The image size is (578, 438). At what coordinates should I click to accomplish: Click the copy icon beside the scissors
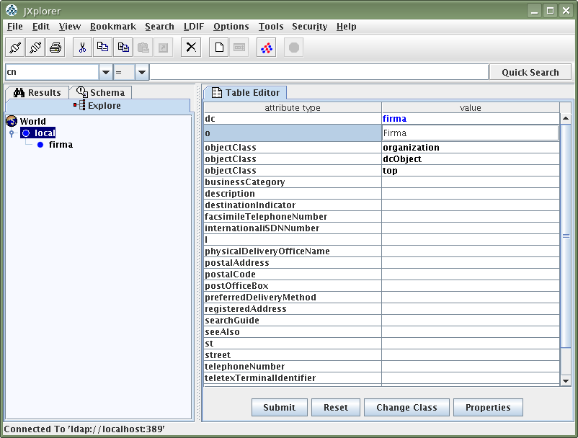point(103,48)
